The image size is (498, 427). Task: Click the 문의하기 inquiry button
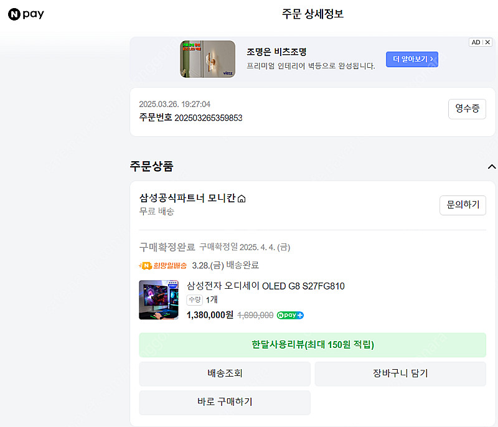coord(463,205)
